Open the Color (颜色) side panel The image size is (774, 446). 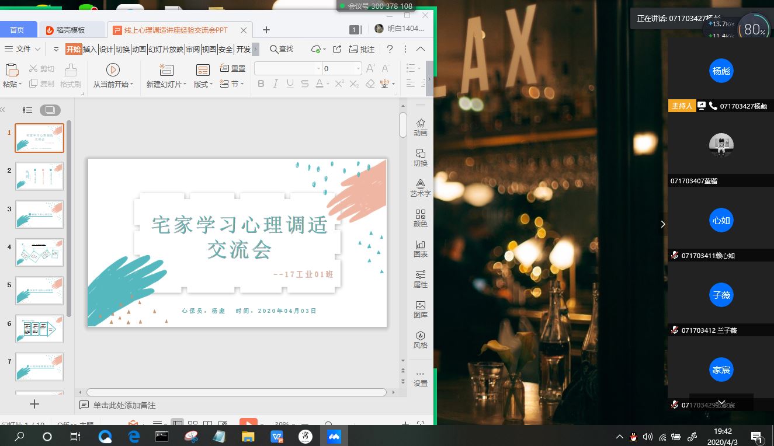point(421,218)
